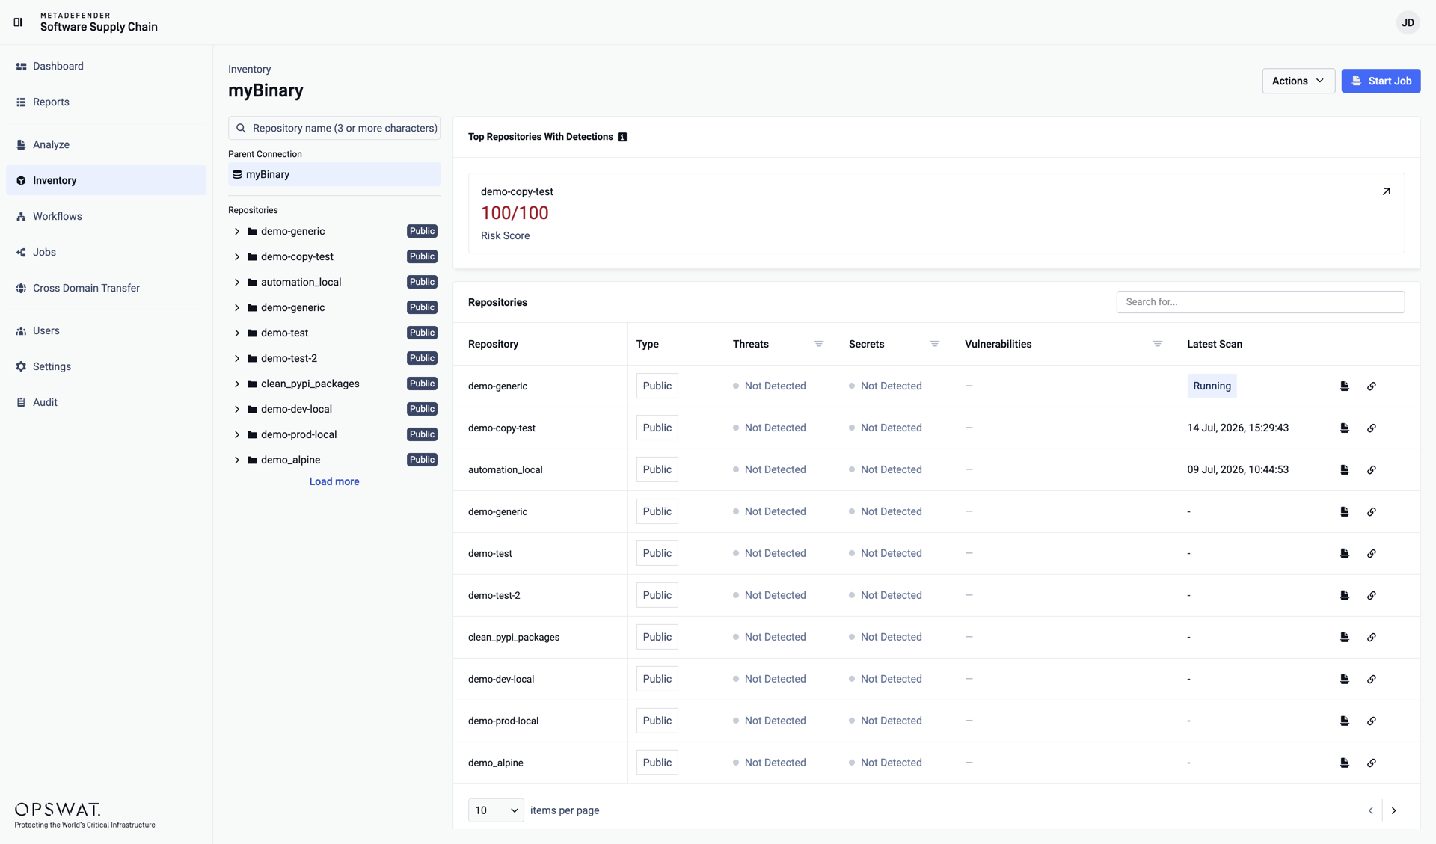Click info icon beside Top Repositories With Detections

coord(622,137)
